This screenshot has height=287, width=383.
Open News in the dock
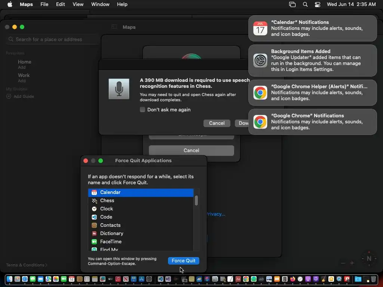(126, 279)
